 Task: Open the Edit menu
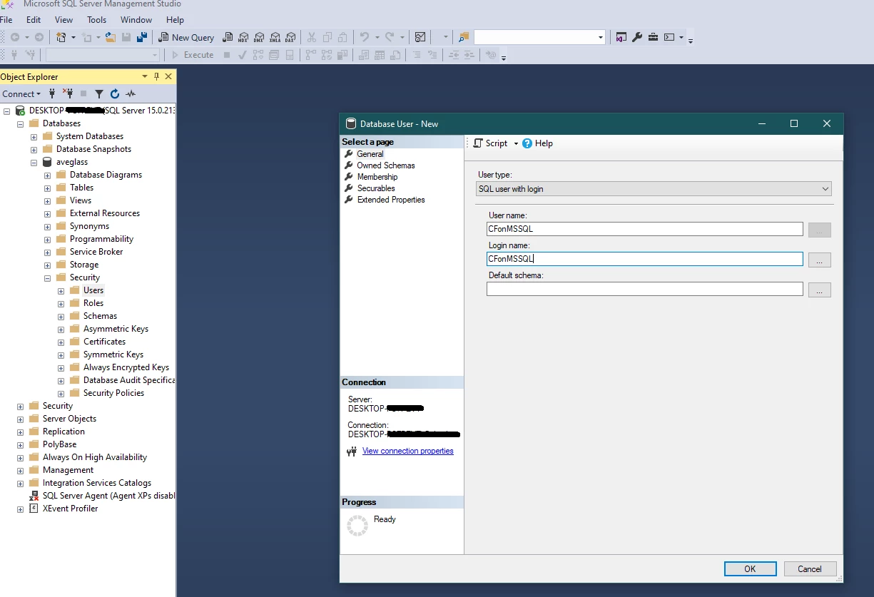(34, 20)
